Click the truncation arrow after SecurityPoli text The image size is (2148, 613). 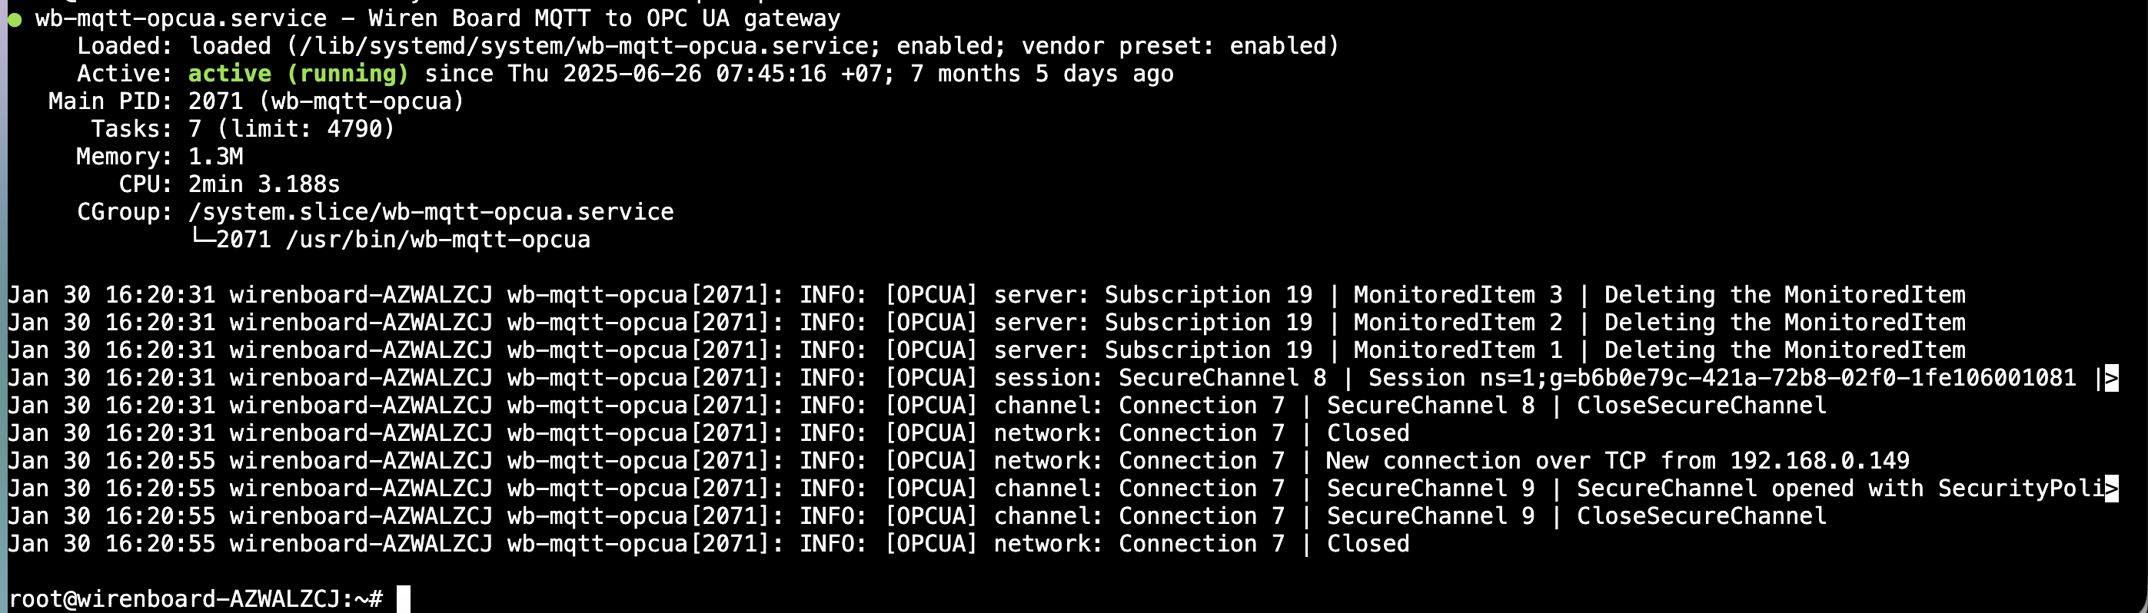(2110, 489)
